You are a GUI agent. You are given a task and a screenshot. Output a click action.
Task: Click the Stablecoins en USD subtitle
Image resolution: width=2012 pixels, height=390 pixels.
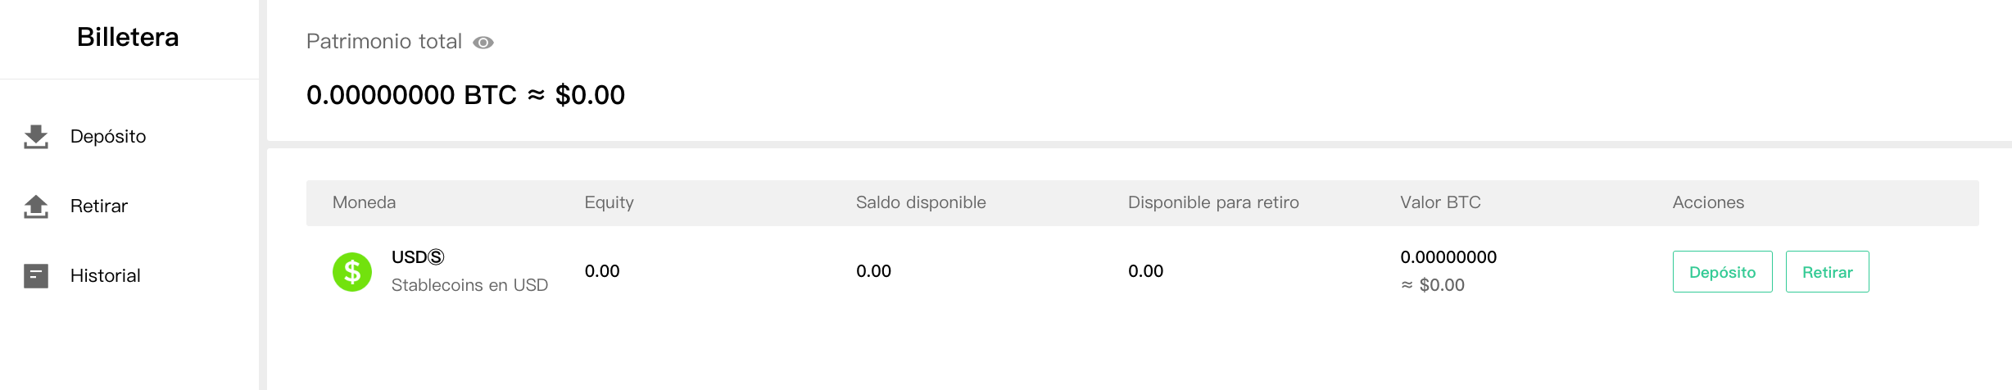pos(469,285)
